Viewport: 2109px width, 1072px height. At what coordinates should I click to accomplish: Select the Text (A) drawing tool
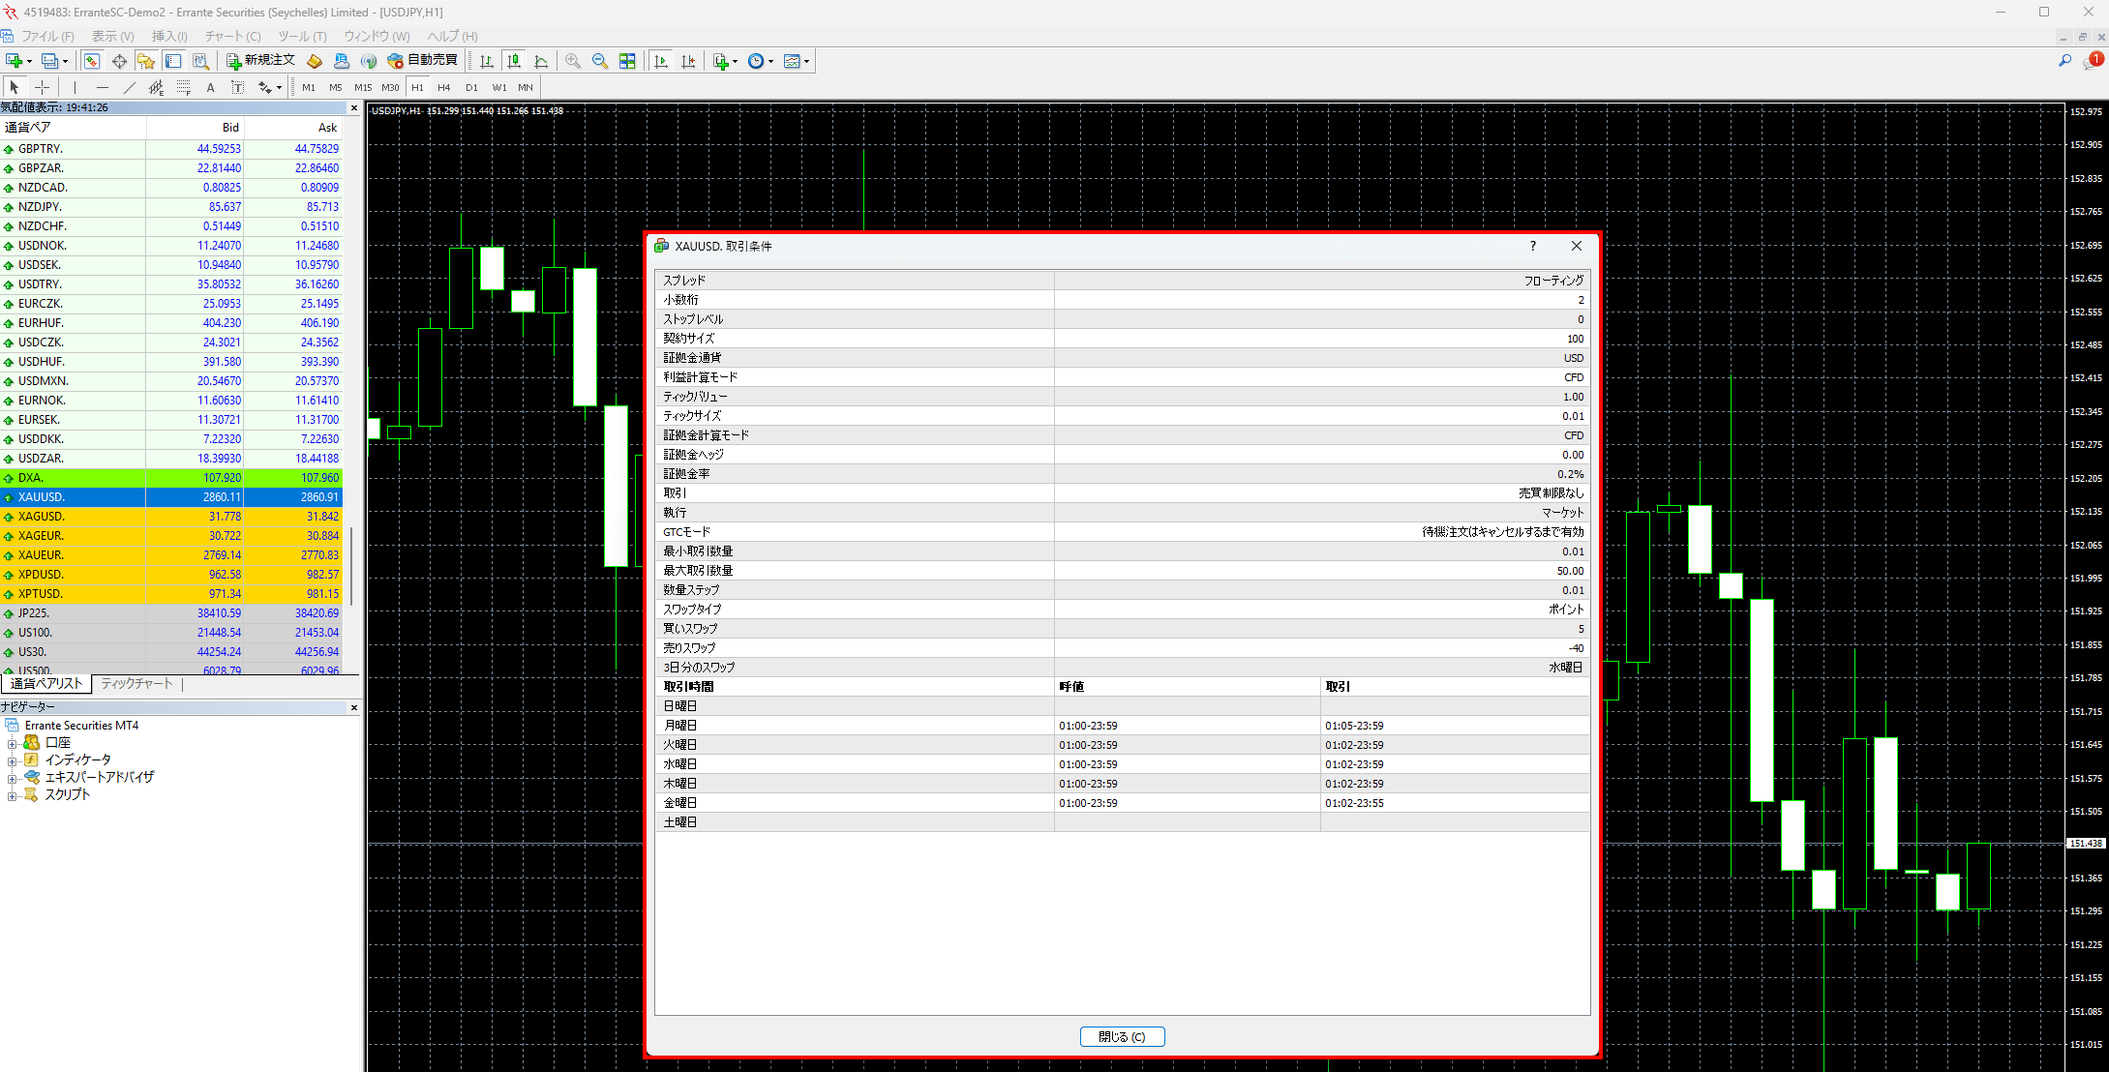coord(210,87)
